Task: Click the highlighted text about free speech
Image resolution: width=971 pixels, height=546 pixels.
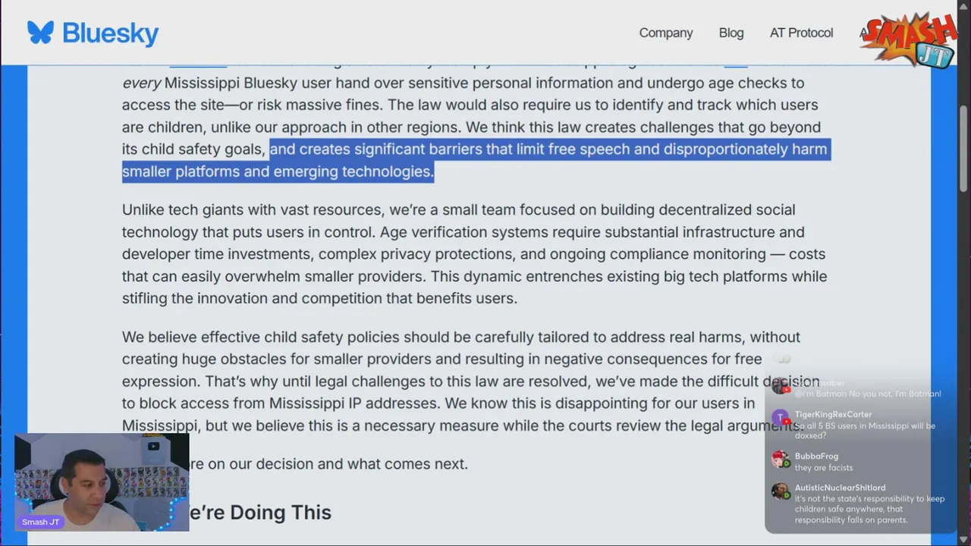Action: (x=475, y=160)
